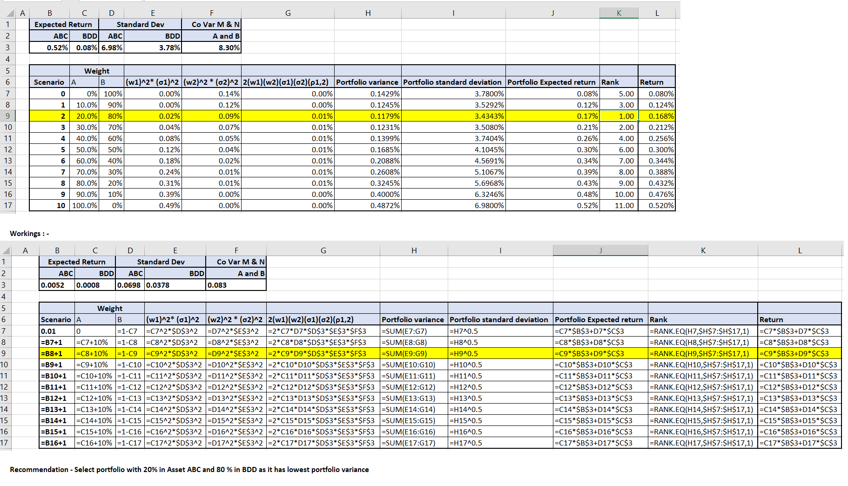This screenshot has height=486, width=848.
Task: Select the rank 11.00 cell
Action: pos(619,205)
